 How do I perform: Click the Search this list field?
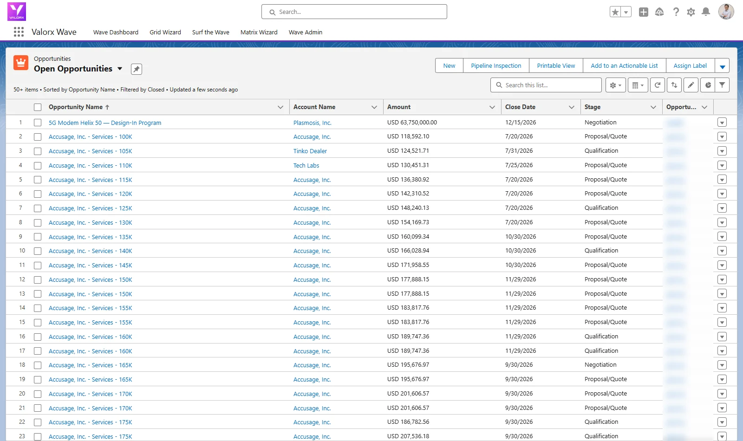(x=546, y=85)
